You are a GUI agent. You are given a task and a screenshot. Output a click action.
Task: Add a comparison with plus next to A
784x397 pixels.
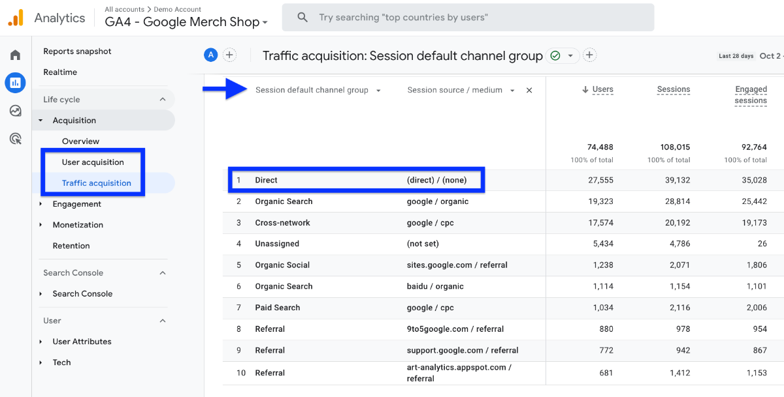[229, 55]
